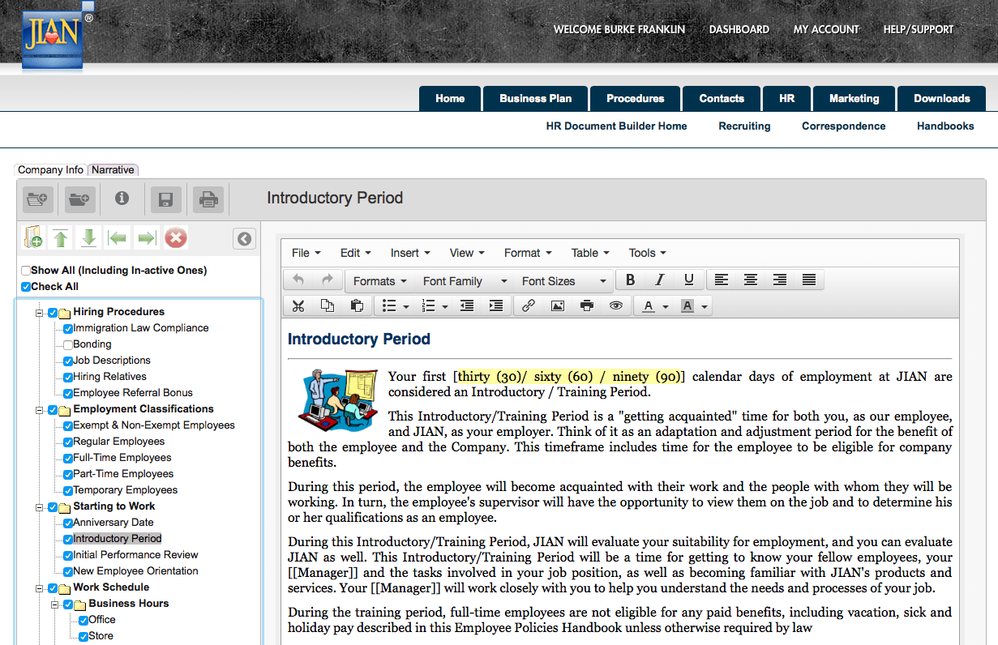The height and width of the screenshot is (645, 998).
Task: Click the add folder icon in gray toolbar
Action: coord(79,199)
